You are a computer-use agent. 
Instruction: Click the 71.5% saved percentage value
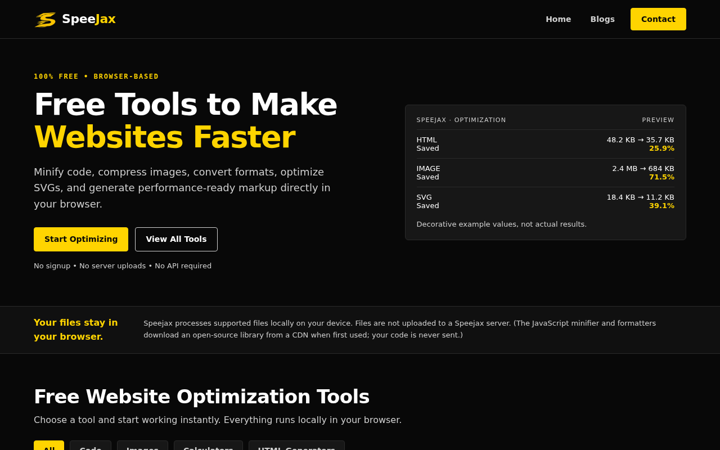tap(661, 177)
